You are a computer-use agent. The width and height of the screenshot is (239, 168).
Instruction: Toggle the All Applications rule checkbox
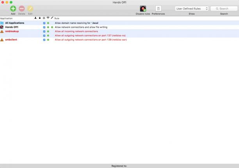tap(44, 23)
